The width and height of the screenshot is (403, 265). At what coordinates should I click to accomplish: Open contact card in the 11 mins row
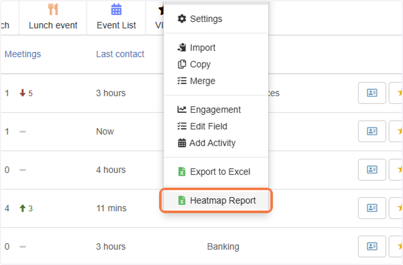[x=372, y=208]
